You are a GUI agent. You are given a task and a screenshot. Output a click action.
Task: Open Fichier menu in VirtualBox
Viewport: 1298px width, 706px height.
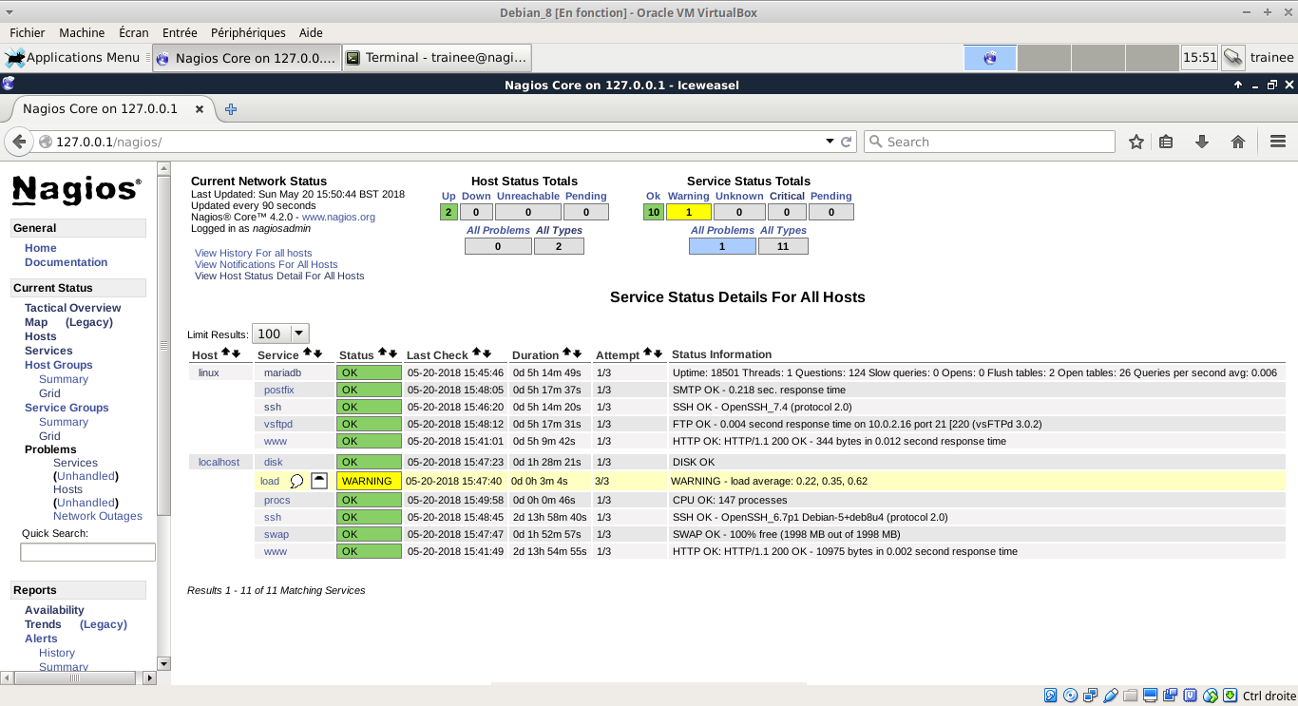click(28, 32)
